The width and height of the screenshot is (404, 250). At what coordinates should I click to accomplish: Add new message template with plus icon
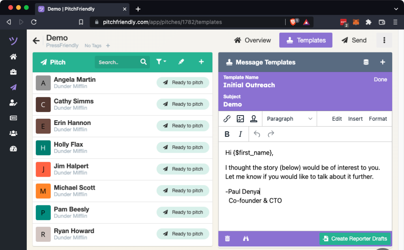[382, 62]
